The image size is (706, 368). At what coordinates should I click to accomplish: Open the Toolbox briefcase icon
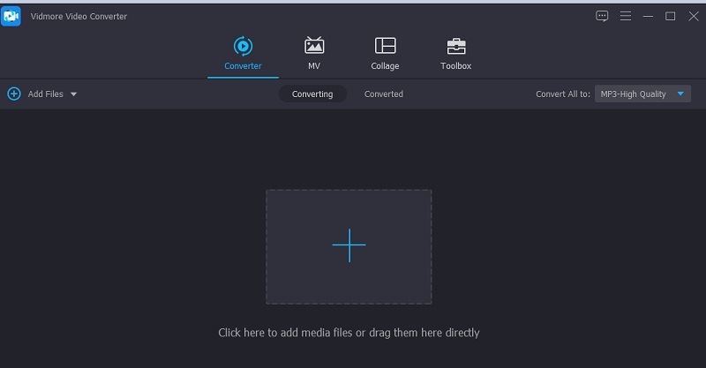pyautogui.click(x=455, y=46)
